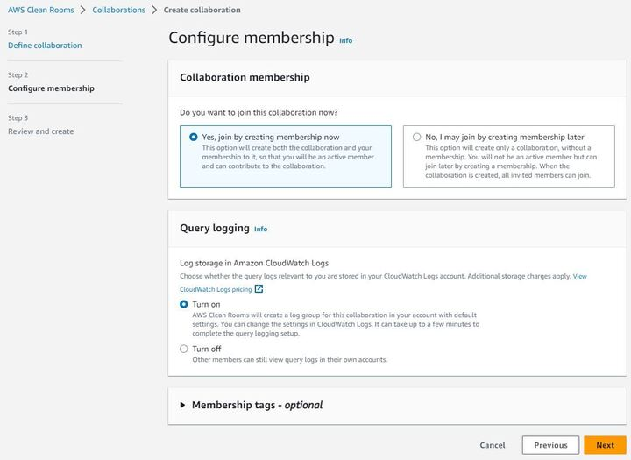Image resolution: width=631 pixels, height=460 pixels.
Task: Click the View link for pricing
Action: coord(579,276)
